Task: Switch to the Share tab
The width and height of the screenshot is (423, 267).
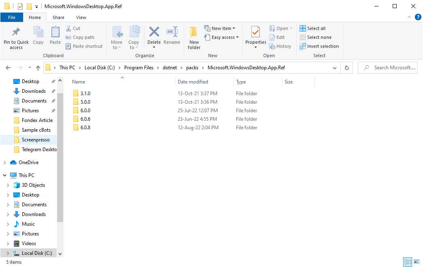Action: coord(58,17)
